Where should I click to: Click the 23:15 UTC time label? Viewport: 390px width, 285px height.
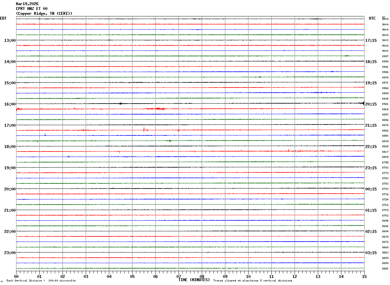(371, 168)
